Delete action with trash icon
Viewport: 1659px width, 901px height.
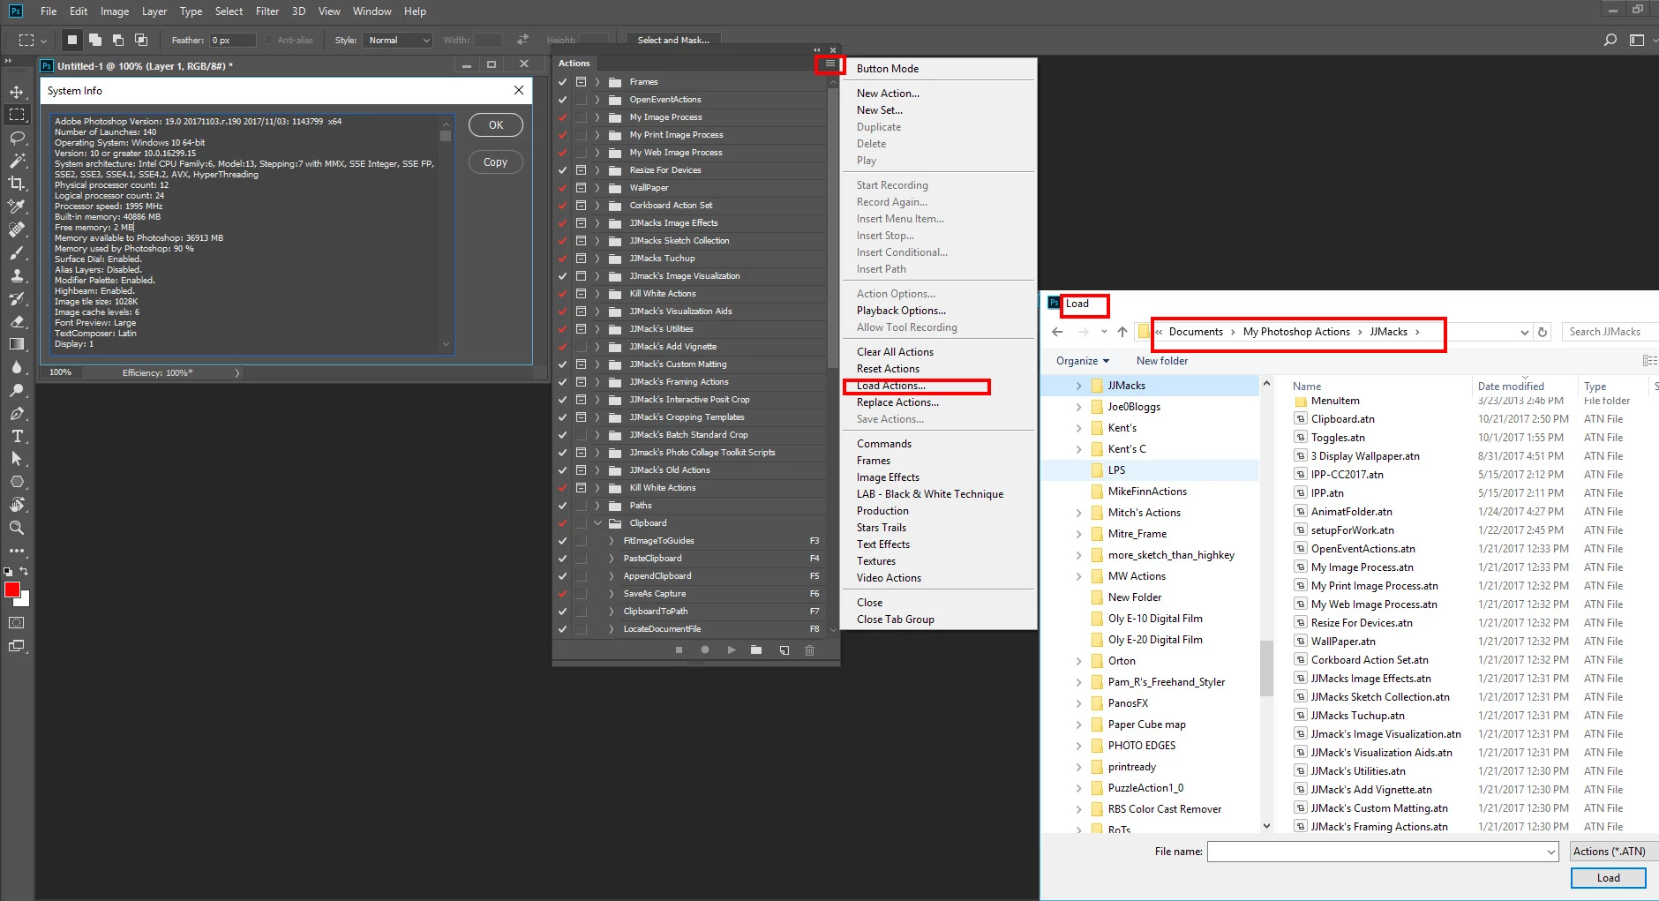tap(809, 650)
